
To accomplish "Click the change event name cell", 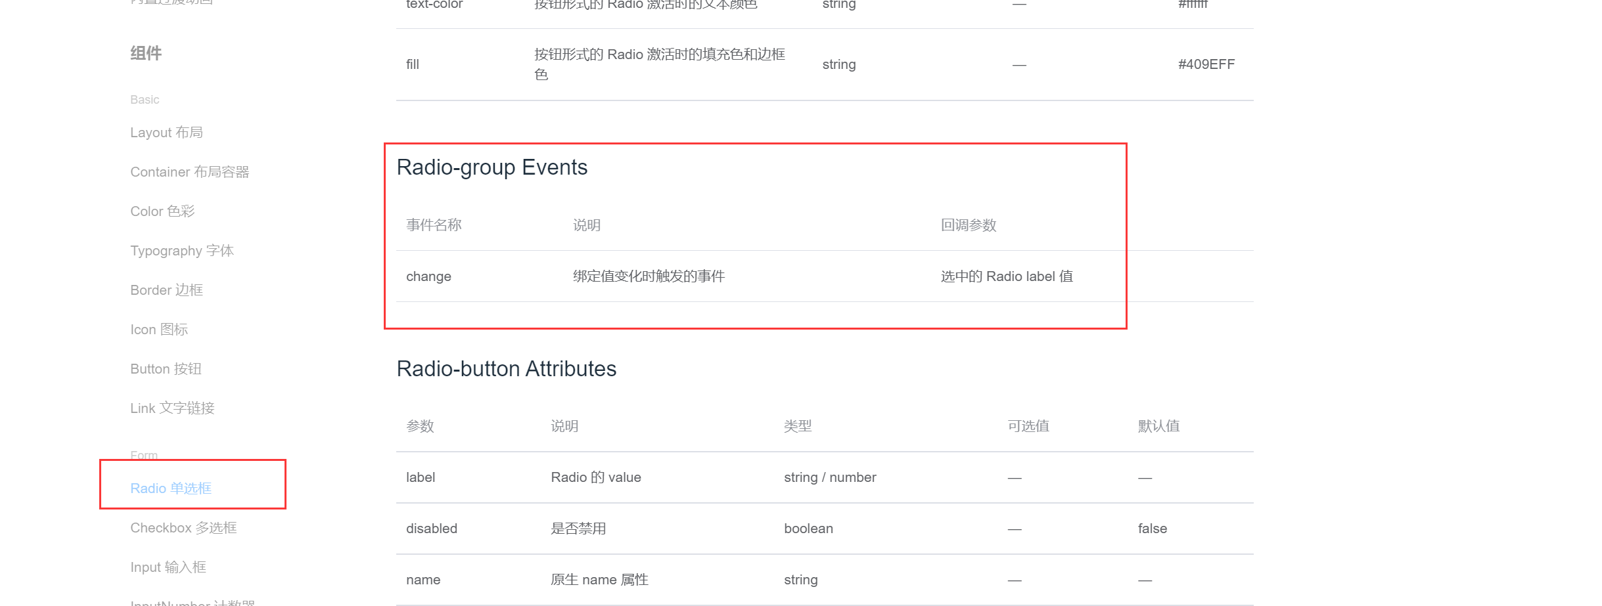I will 428,276.
